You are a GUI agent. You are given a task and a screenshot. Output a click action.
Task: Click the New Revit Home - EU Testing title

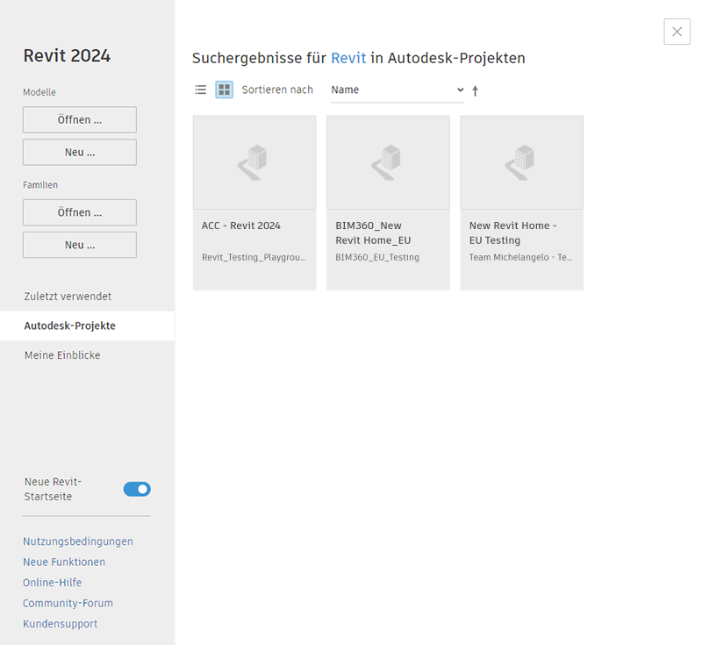pos(513,233)
